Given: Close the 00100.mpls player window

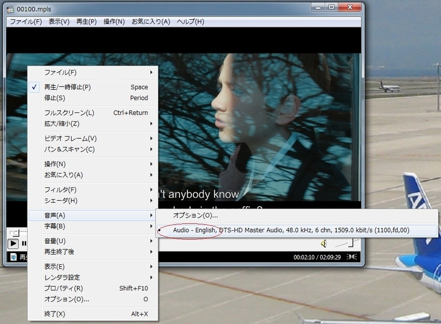Looking at the screenshot, I should pos(350,7).
